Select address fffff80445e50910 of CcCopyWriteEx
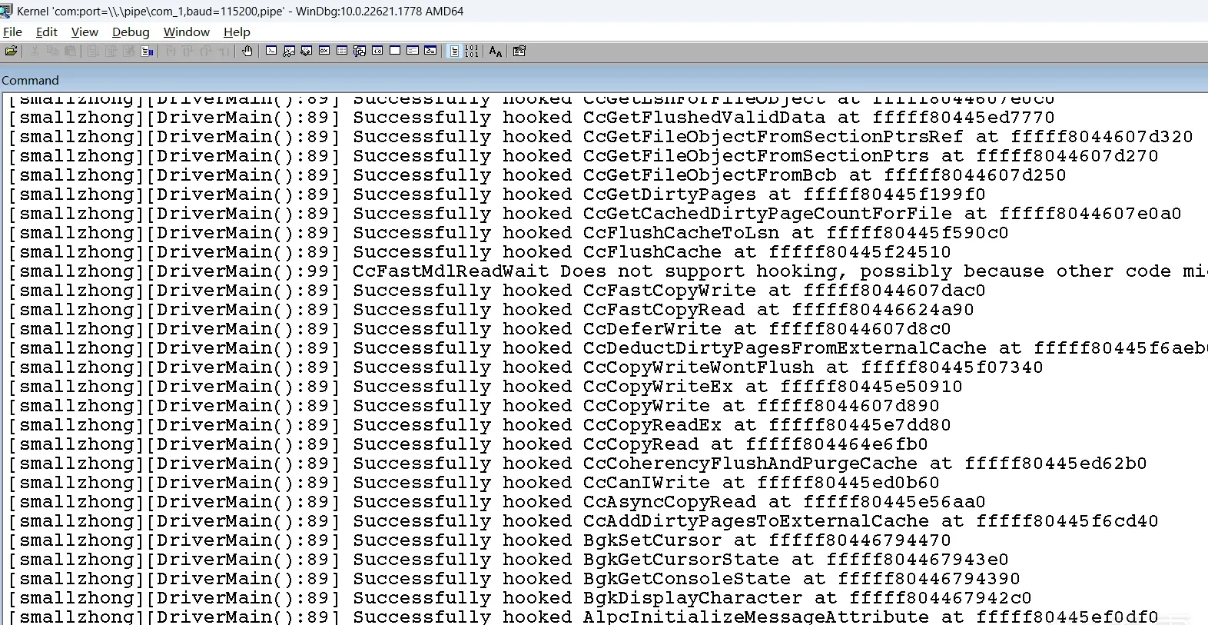 click(871, 387)
